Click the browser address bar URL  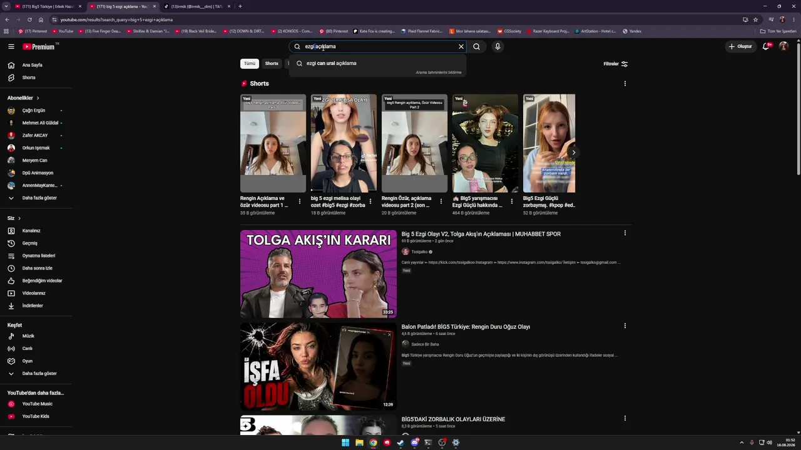click(x=116, y=19)
